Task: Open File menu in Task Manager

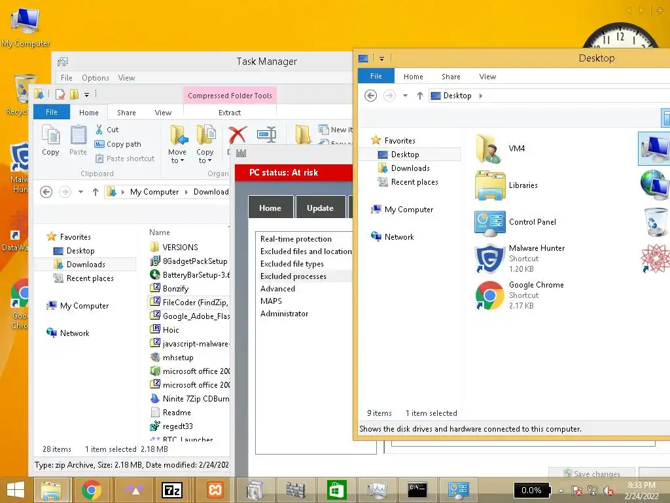Action: [x=66, y=78]
